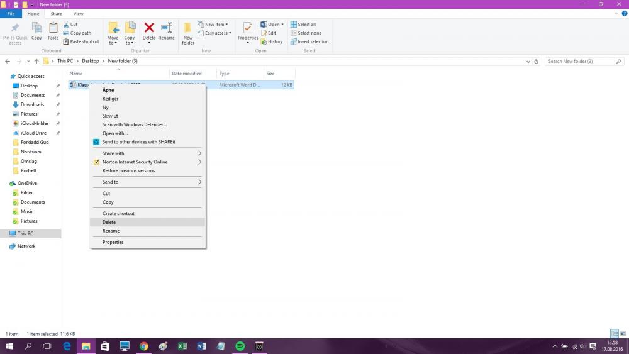Open Forkladd Gud folder in navigation pane
This screenshot has height=354, width=629.
pos(35,142)
